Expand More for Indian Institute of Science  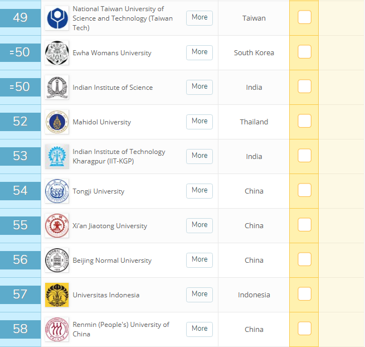[199, 86]
